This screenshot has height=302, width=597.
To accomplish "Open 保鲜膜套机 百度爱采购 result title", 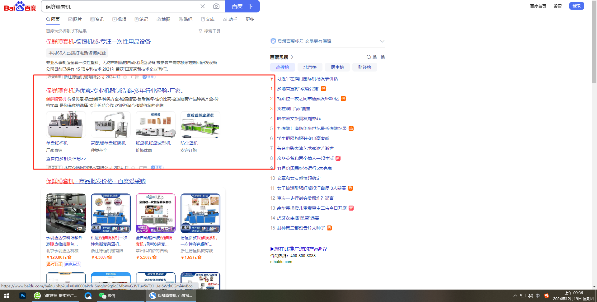I will (x=96, y=181).
